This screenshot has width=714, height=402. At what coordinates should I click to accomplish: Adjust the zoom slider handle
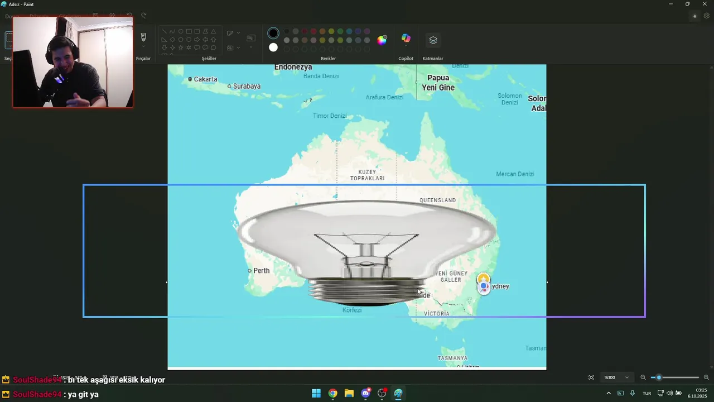[659, 377]
